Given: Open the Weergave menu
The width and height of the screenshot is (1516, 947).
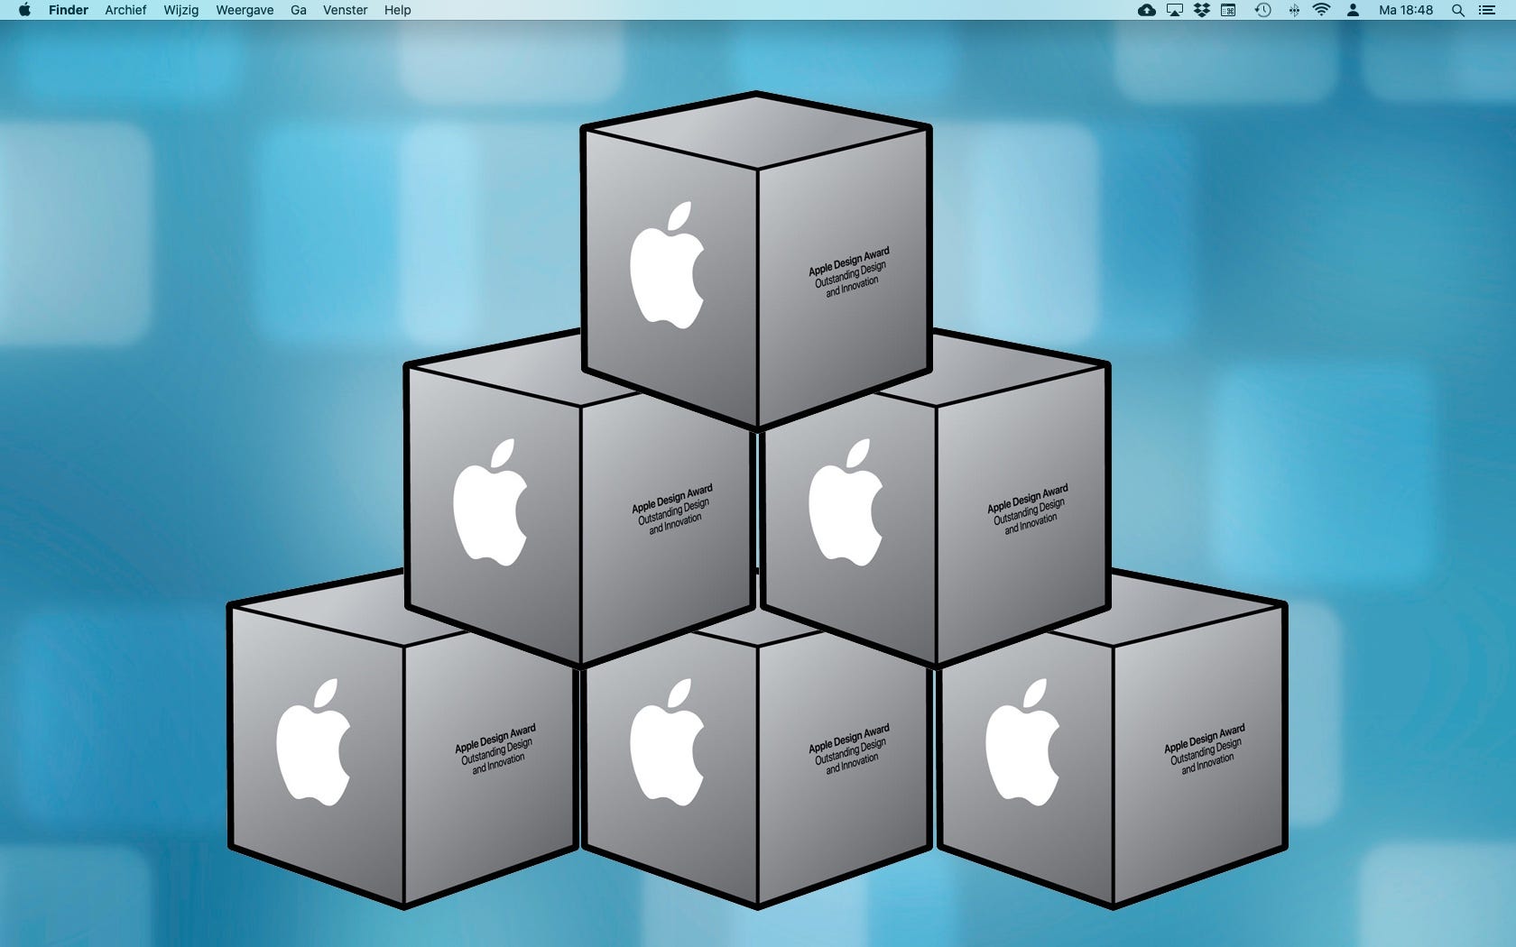Looking at the screenshot, I should 245,10.
